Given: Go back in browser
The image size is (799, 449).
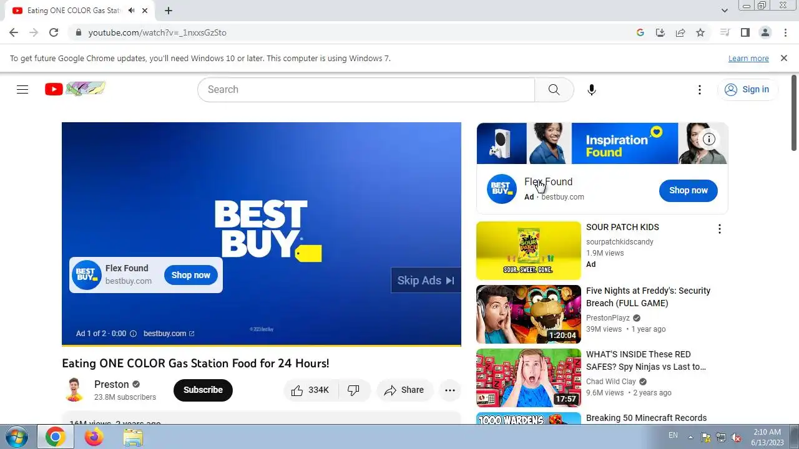Looking at the screenshot, I should coord(14,32).
